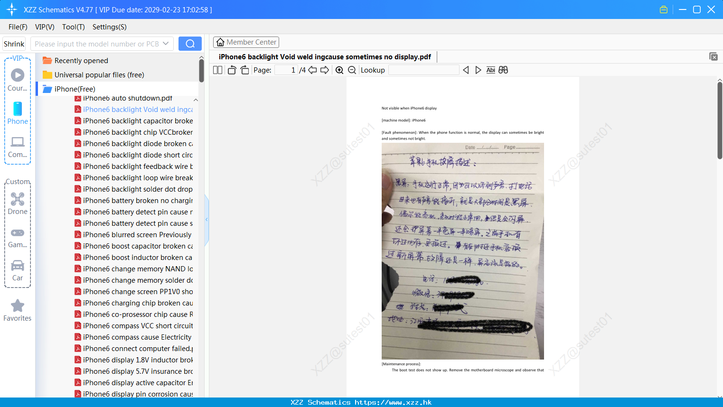The height and width of the screenshot is (407, 723).
Task: Click the home icon on the Member Center tab
Action: pos(220,42)
